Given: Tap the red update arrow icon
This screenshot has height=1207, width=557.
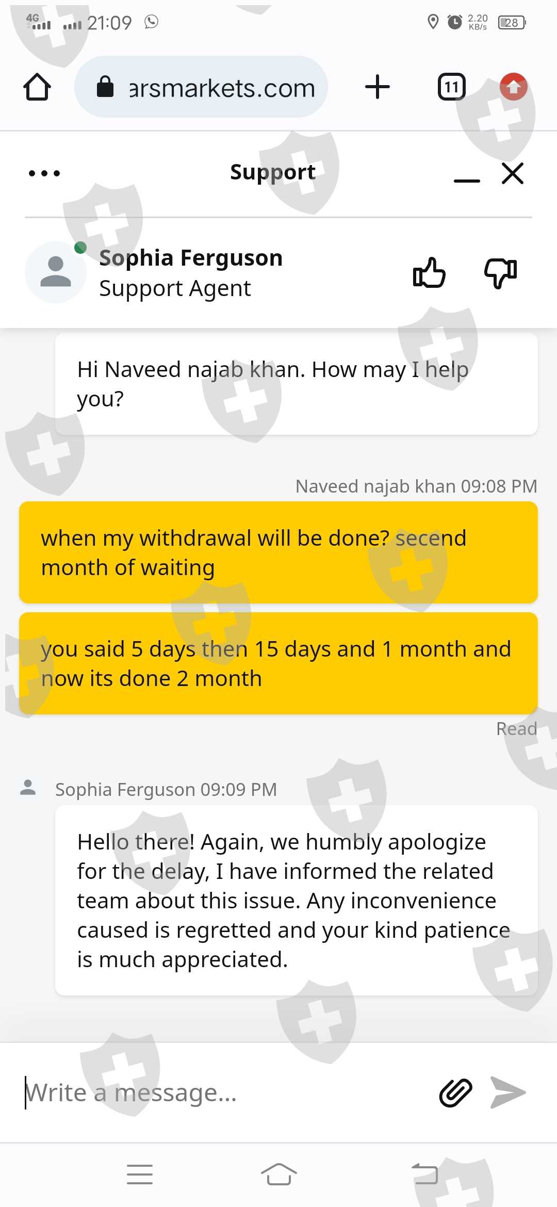Looking at the screenshot, I should click(x=513, y=87).
